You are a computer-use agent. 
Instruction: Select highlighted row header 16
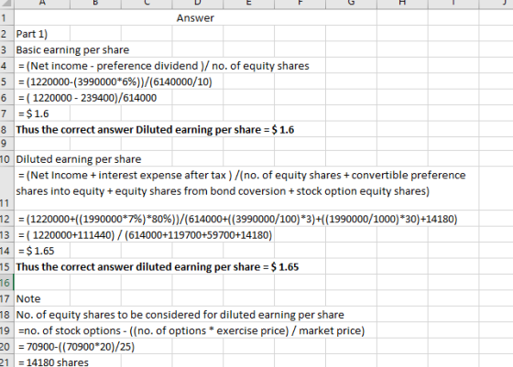(7, 283)
